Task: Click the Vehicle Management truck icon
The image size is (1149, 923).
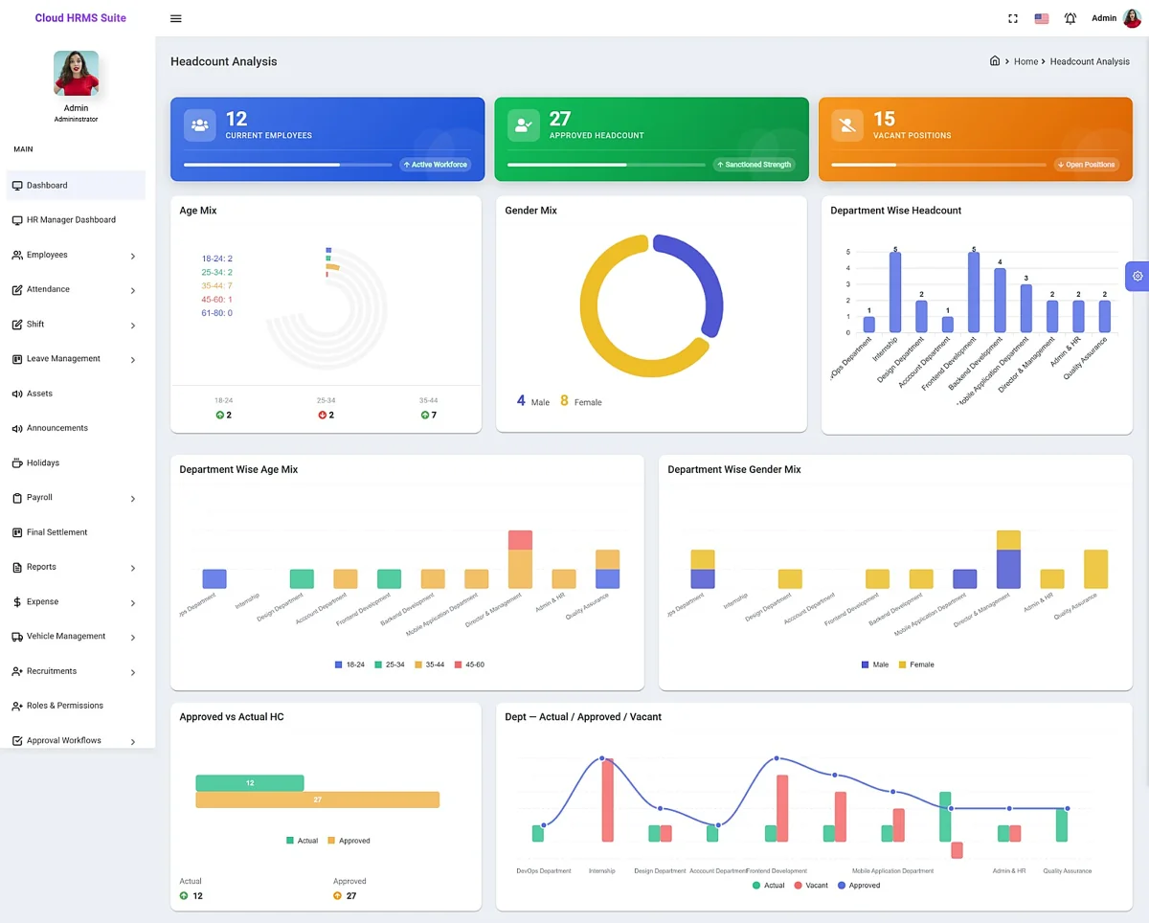Action: coord(17,637)
